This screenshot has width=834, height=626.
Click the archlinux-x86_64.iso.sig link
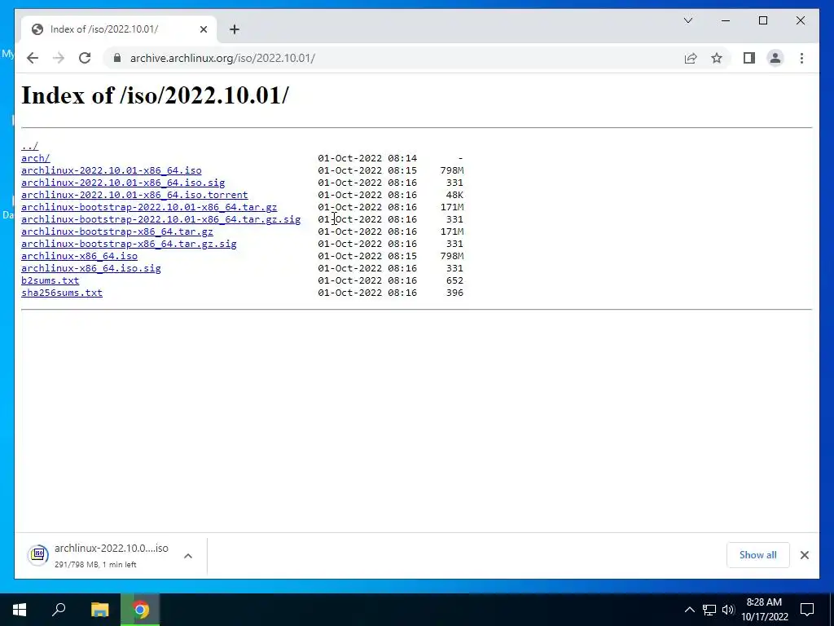(x=91, y=268)
